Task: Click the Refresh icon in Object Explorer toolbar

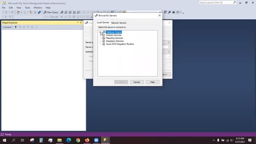Action: pyautogui.click(x=32, y=27)
